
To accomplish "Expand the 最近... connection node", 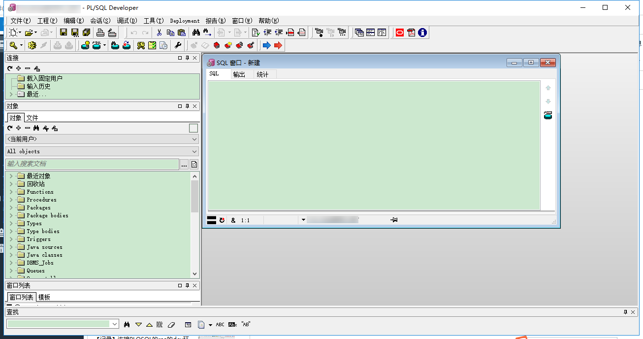I will 11,94.
